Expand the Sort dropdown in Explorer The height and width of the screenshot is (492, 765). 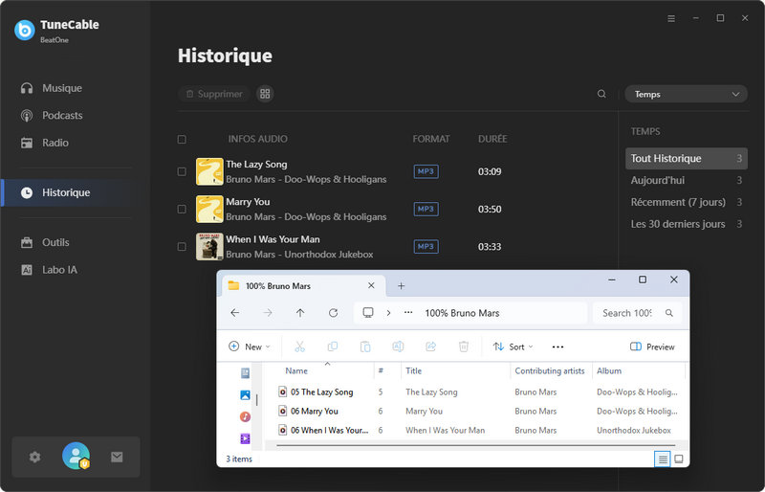click(x=514, y=347)
